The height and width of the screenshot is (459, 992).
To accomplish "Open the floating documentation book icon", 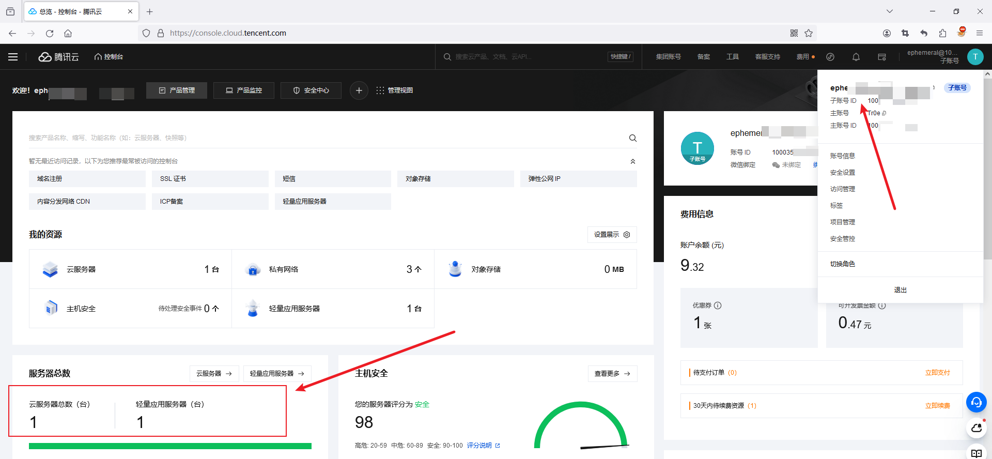I will click(976, 453).
